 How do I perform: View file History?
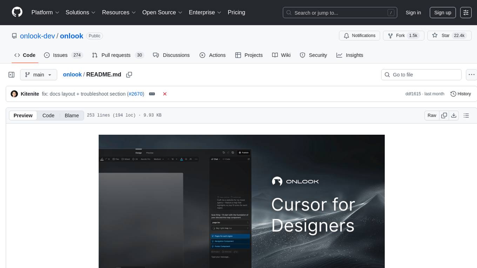[461, 94]
